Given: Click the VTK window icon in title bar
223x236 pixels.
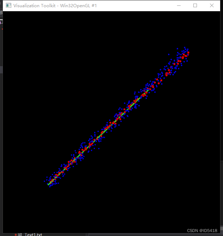Looking at the screenshot, I should [8, 5].
